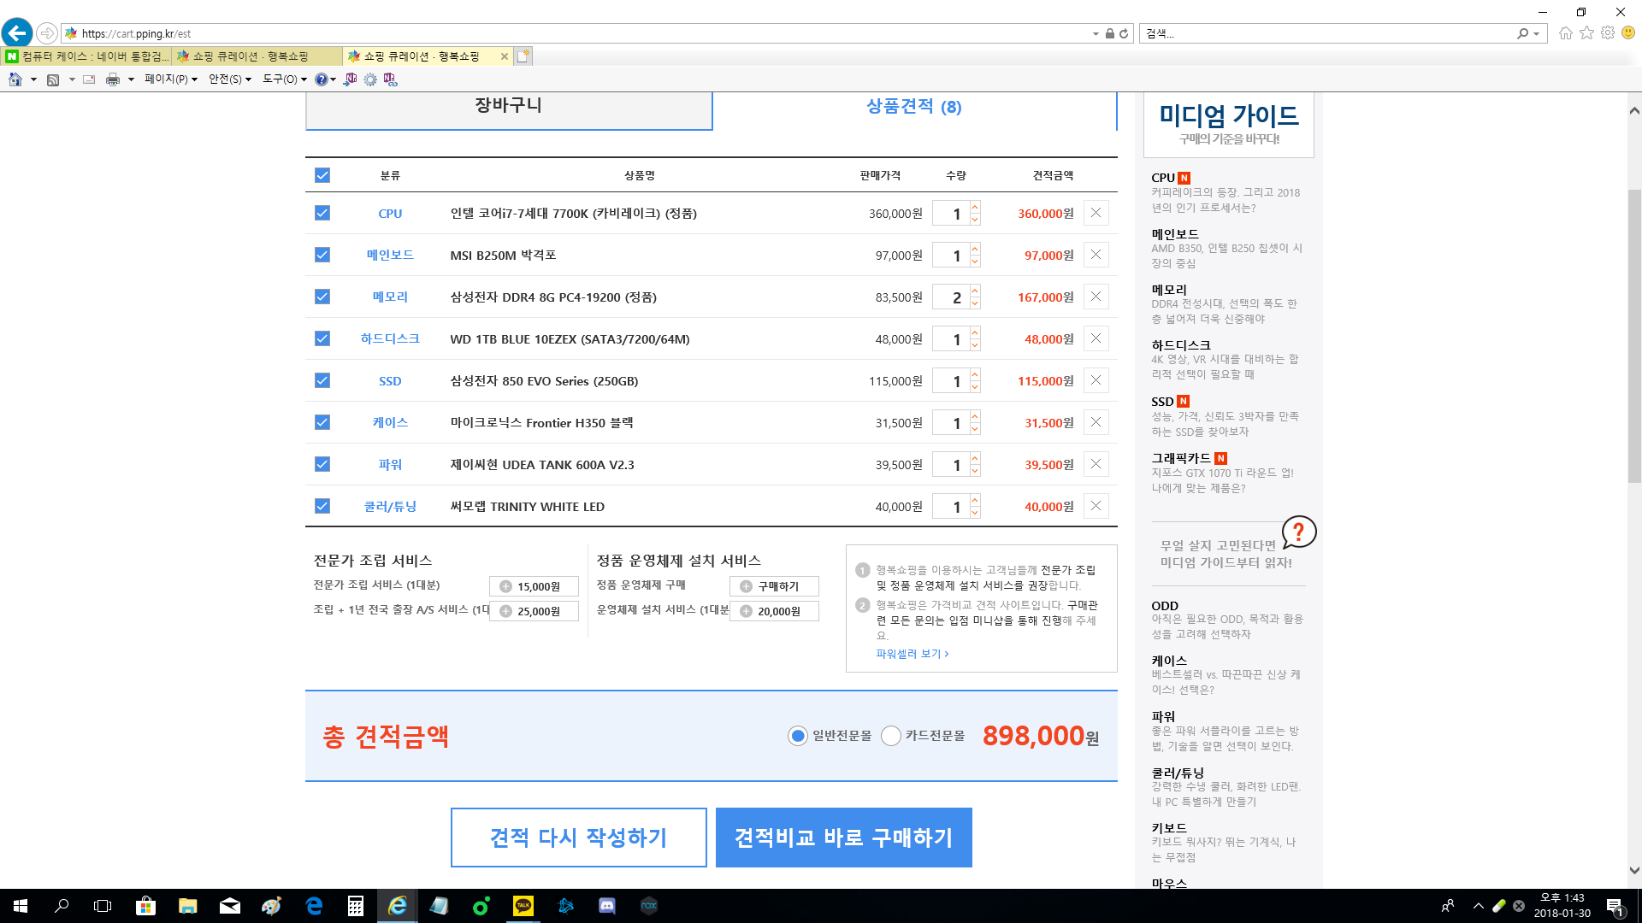Switch to the 컴퓨터 케이스 네이버 browser tab

click(x=87, y=56)
